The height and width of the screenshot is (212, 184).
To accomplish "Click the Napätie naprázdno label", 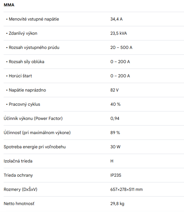I will tap(27, 90).
